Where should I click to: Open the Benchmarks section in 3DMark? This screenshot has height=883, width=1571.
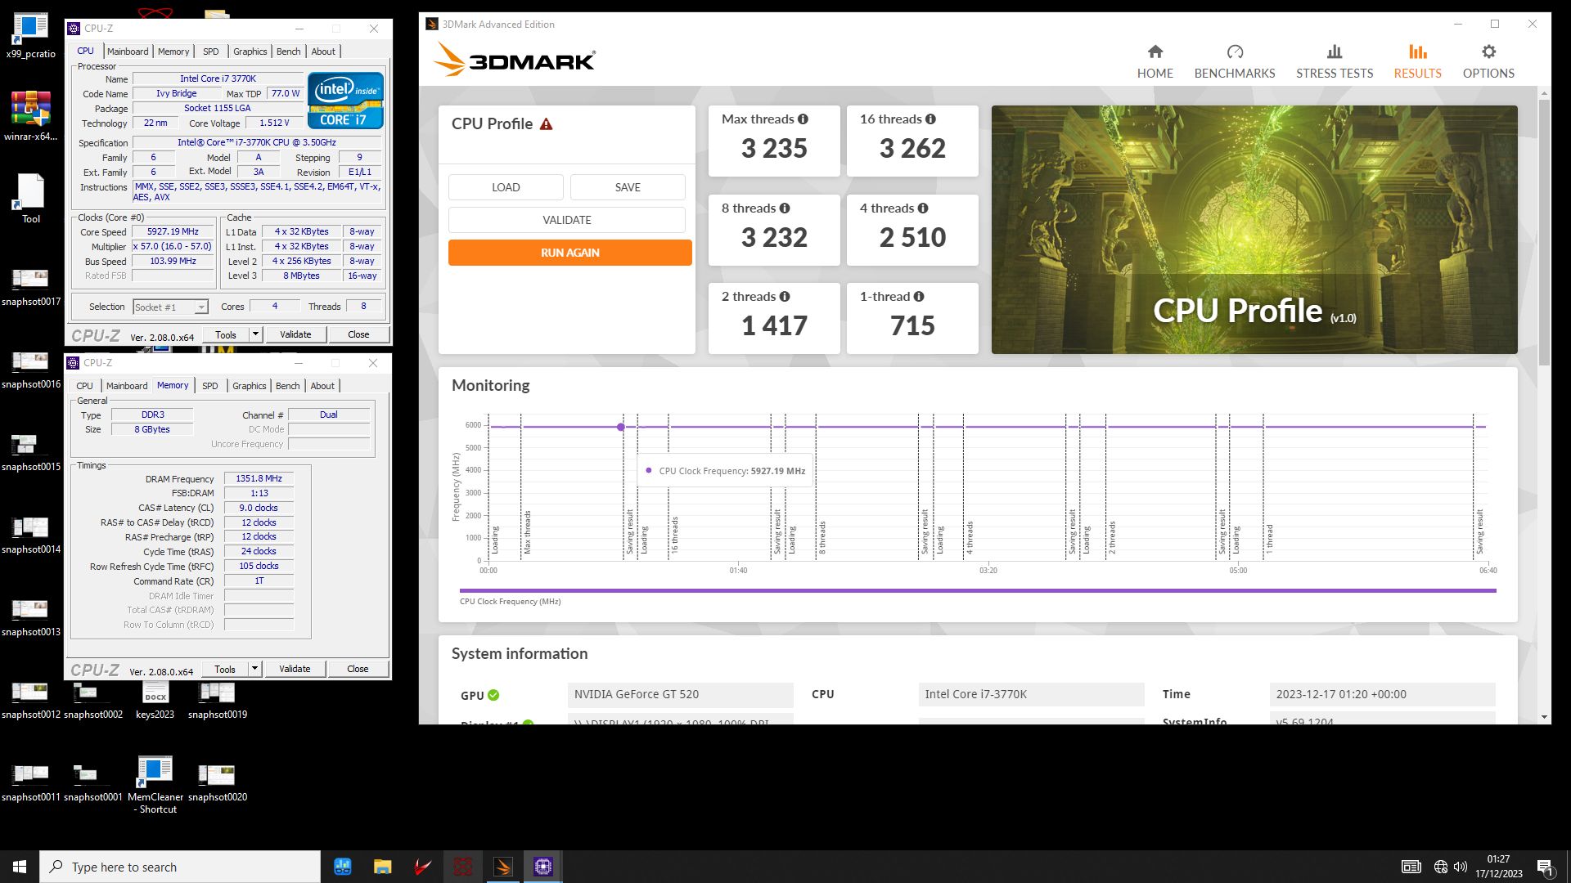pos(1234,61)
